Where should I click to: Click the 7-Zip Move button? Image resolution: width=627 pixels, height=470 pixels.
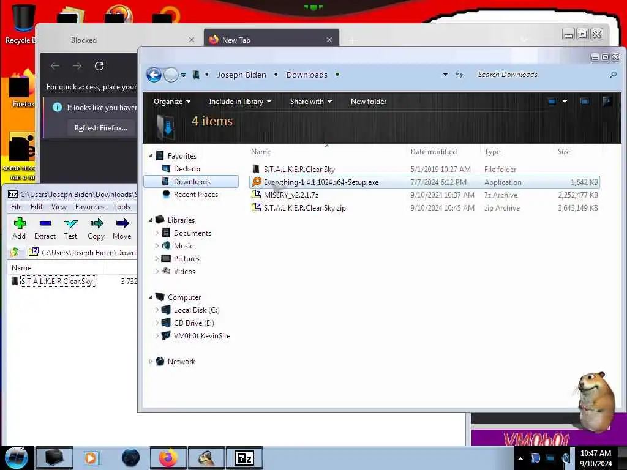click(x=122, y=229)
